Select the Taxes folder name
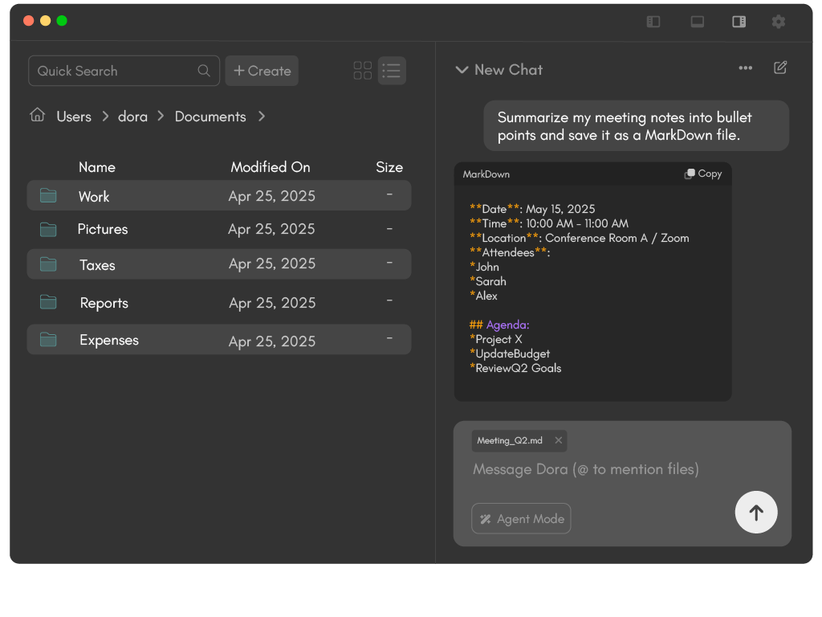Screen dimensions: 822x617 click(97, 265)
